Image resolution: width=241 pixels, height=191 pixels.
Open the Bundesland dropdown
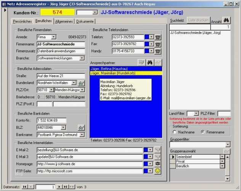[x=74, y=83]
